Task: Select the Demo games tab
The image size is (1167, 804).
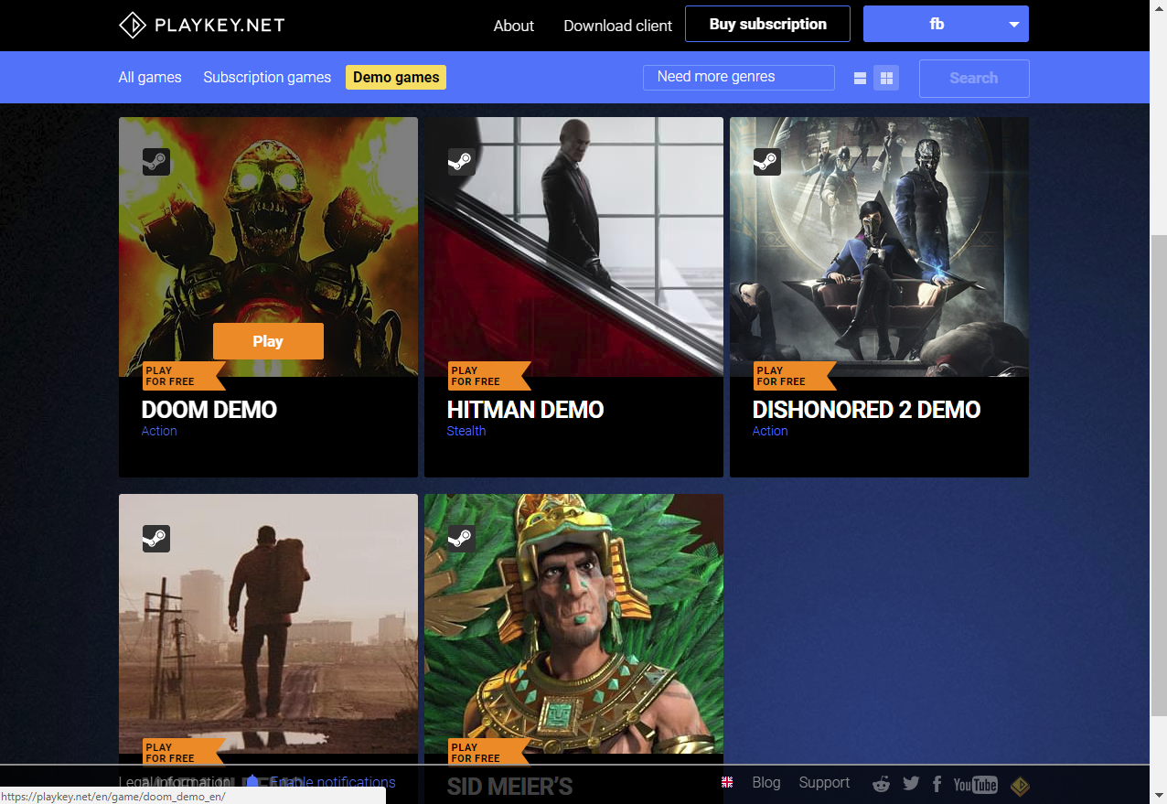Action: click(396, 77)
